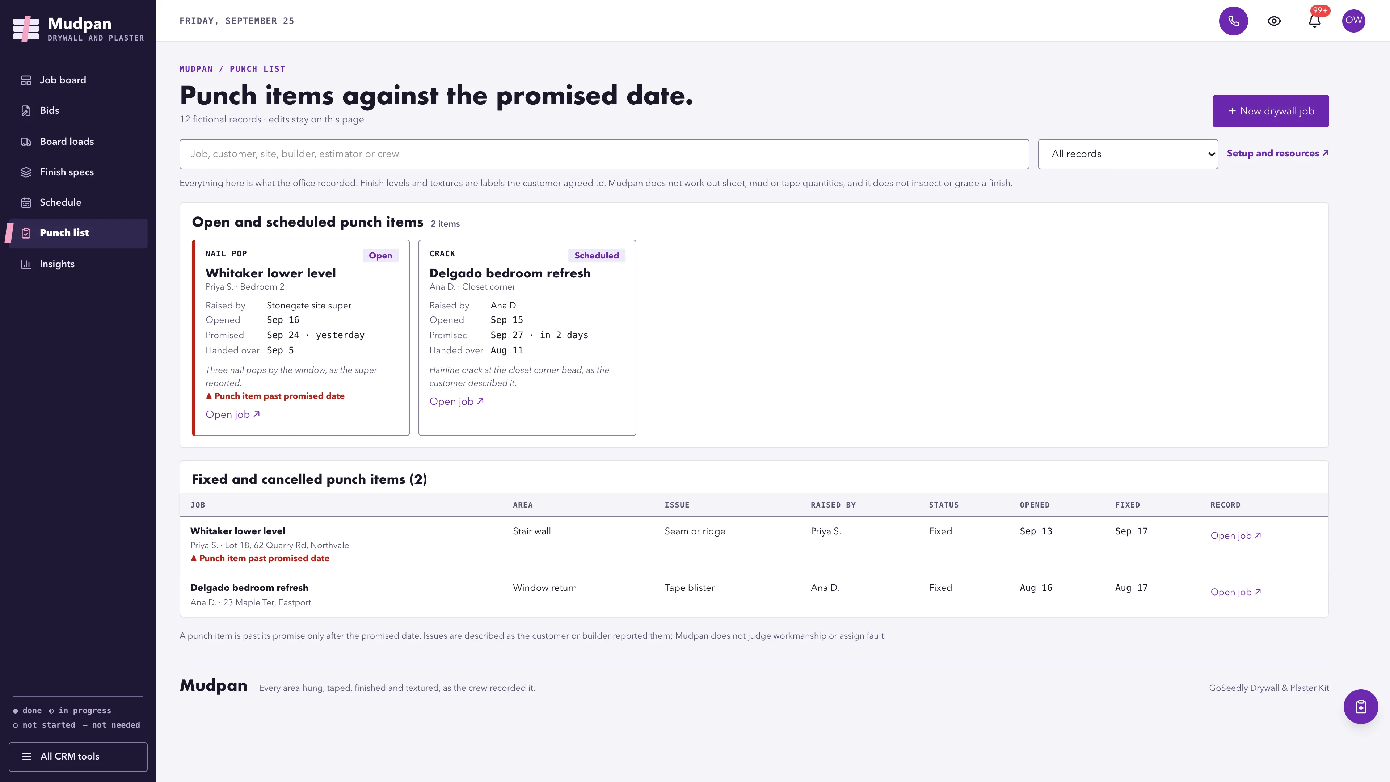
Task: Click the GoSeedly Drywall & Plaster Kit footer text
Action: (x=1269, y=688)
